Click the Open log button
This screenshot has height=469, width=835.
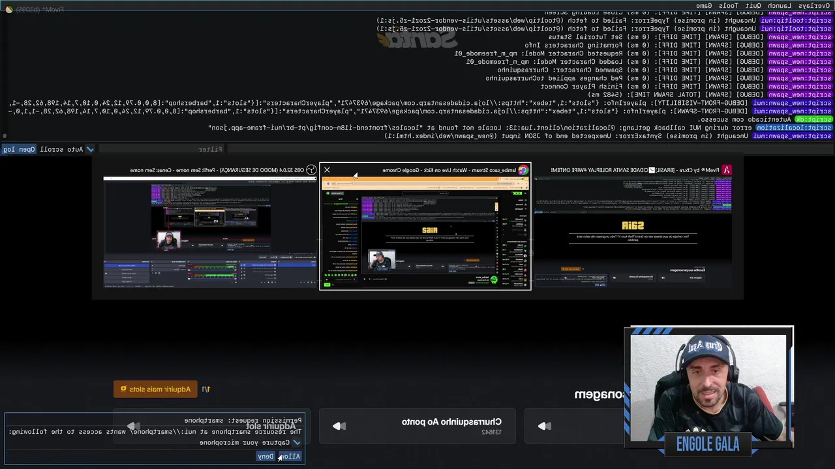pos(19,149)
